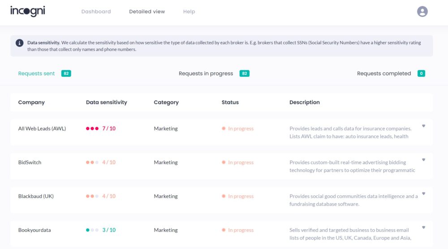Click the 82 badge beside Requests in progress
Viewport: 448px width, 249px height.
244,73
